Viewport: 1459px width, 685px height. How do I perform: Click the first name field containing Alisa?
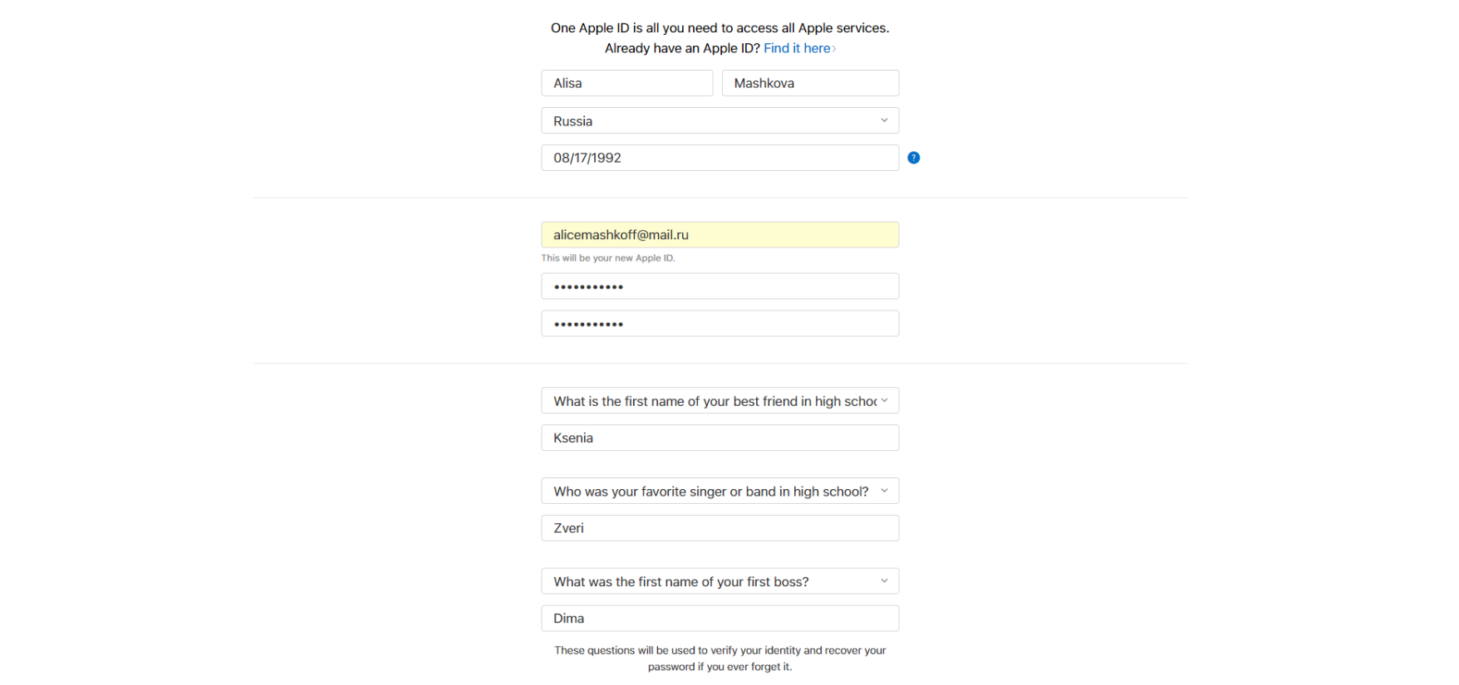click(x=626, y=83)
